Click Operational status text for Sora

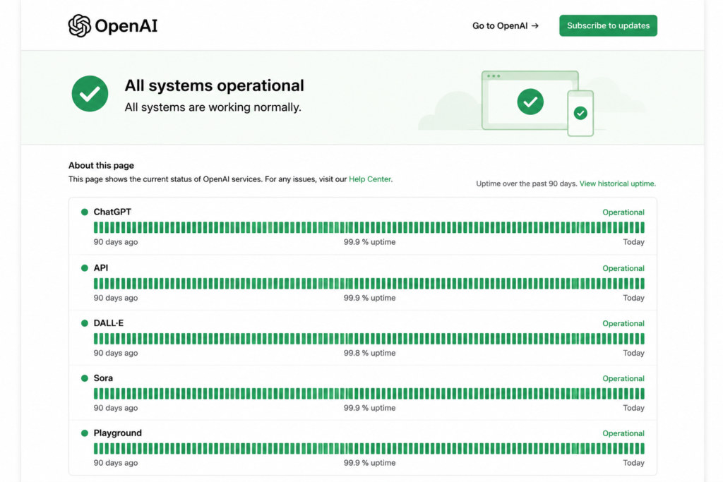pyautogui.click(x=623, y=378)
